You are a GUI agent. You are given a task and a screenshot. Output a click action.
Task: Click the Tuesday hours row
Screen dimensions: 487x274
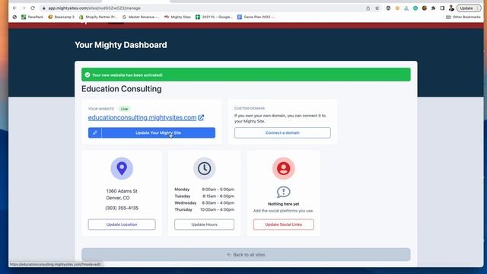(204, 196)
